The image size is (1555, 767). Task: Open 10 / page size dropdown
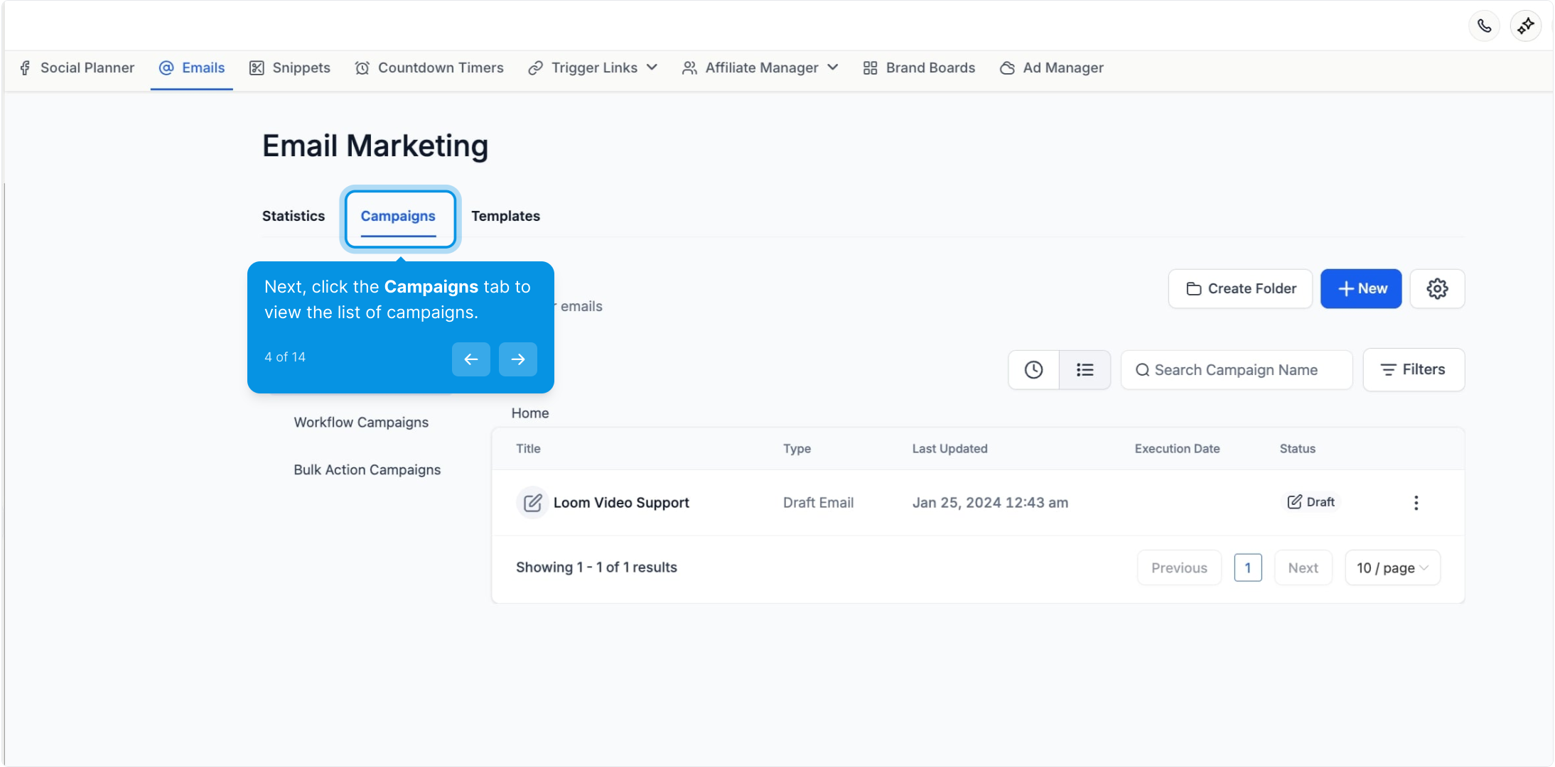(x=1392, y=567)
